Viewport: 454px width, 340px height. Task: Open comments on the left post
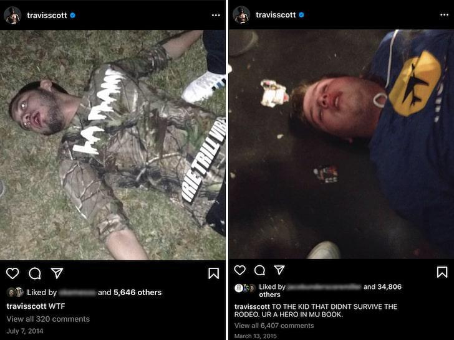pos(35,273)
